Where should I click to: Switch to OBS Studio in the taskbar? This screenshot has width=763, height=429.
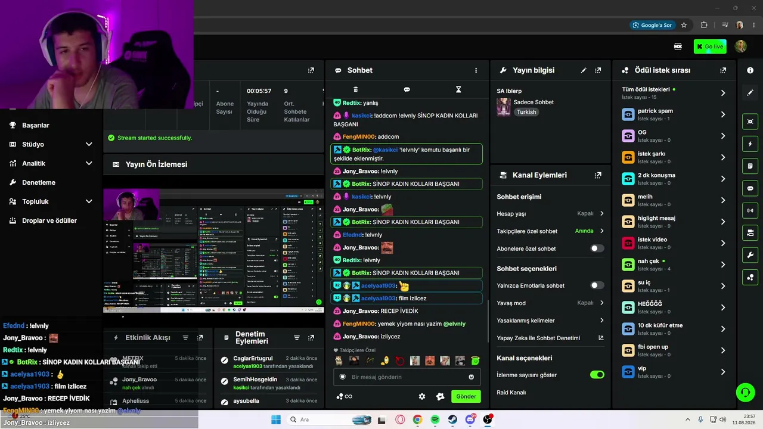(x=488, y=419)
